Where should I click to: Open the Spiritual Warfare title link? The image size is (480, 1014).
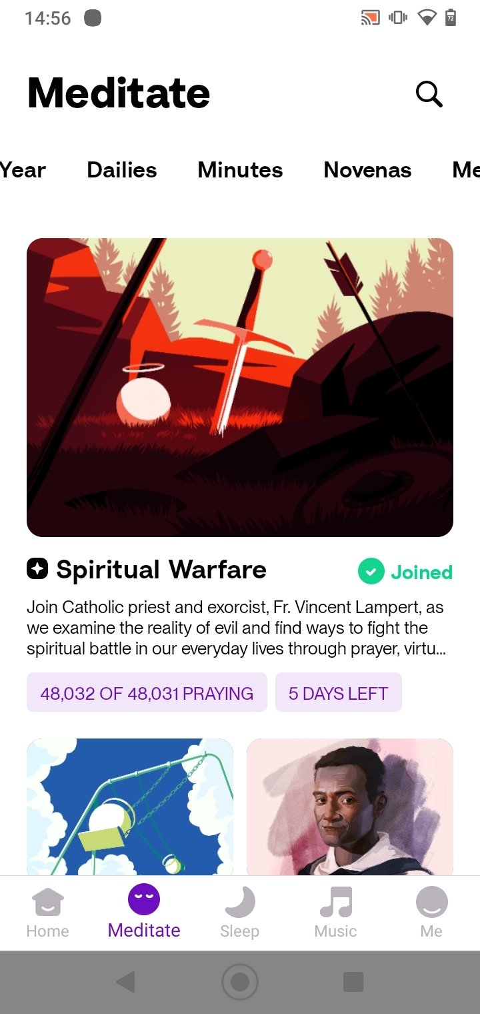[161, 570]
